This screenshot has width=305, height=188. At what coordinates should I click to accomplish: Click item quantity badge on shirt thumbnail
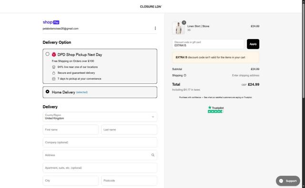184,22
